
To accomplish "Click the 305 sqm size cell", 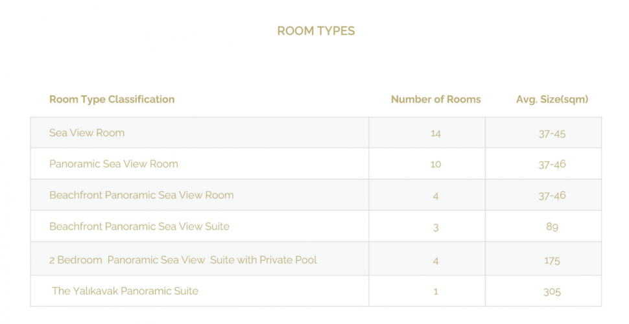I will pos(552,292).
